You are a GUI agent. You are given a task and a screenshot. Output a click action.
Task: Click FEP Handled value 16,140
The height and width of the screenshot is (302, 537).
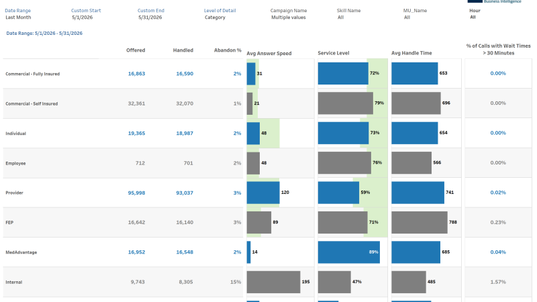click(x=185, y=222)
